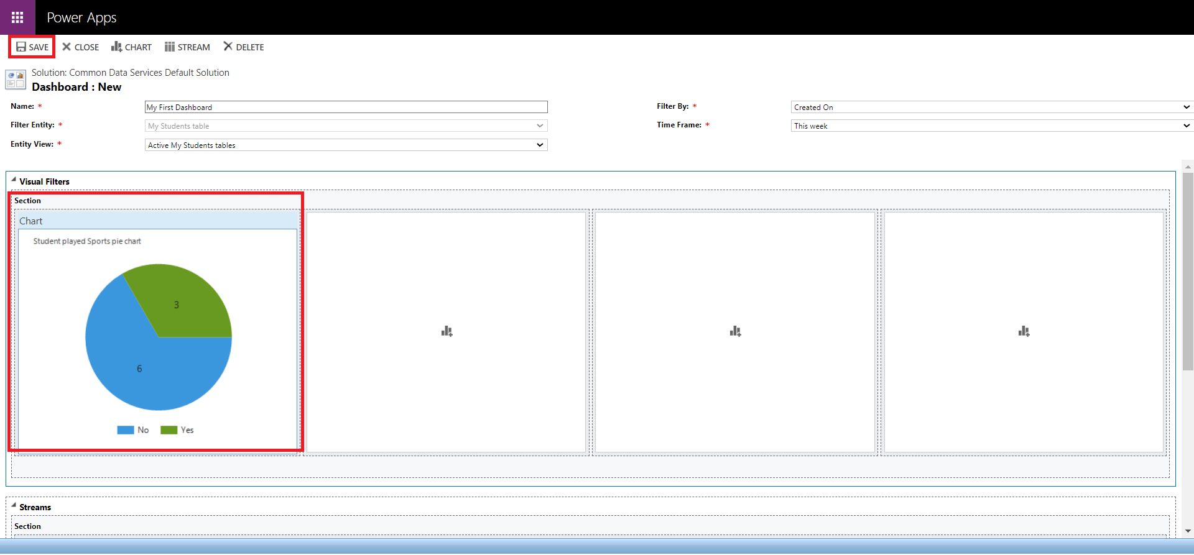1194x555 pixels.
Task: Click the Save toolbar button
Action: point(32,47)
